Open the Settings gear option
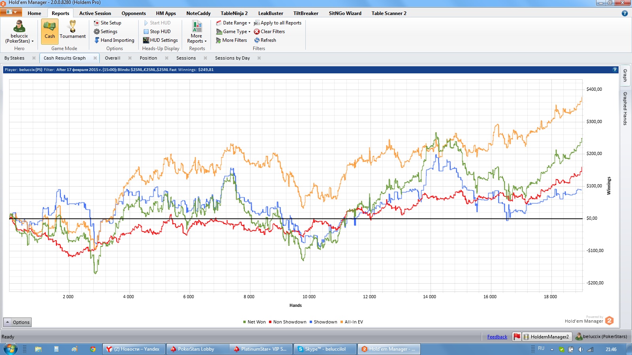This screenshot has height=355, width=632. point(105,32)
